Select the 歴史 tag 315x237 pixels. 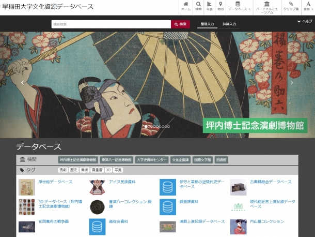[x=74, y=170]
